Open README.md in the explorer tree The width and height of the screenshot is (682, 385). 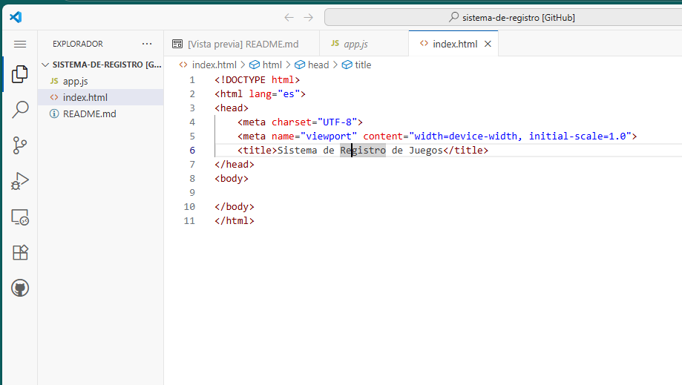pos(100,113)
